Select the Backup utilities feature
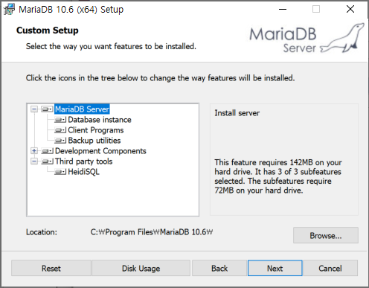The height and width of the screenshot is (288, 369). coord(94,141)
